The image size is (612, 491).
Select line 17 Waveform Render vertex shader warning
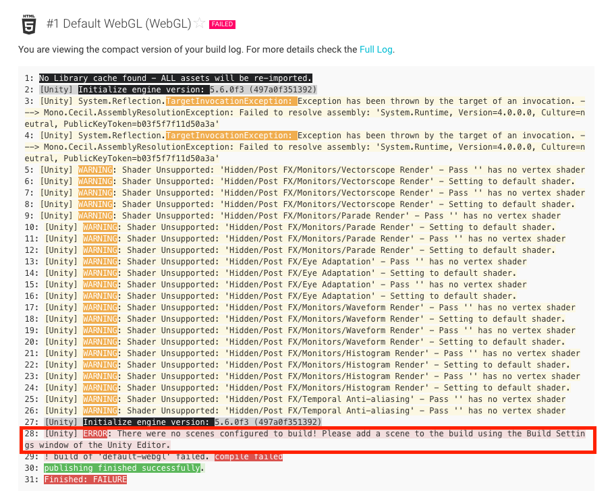point(310,308)
